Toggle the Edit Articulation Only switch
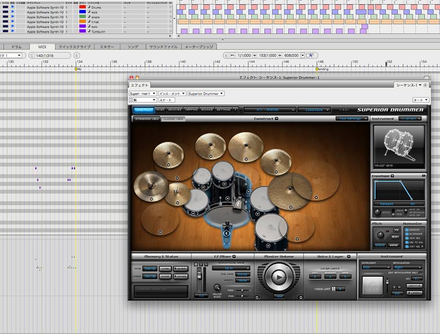The image size is (440, 334). click(x=420, y=273)
